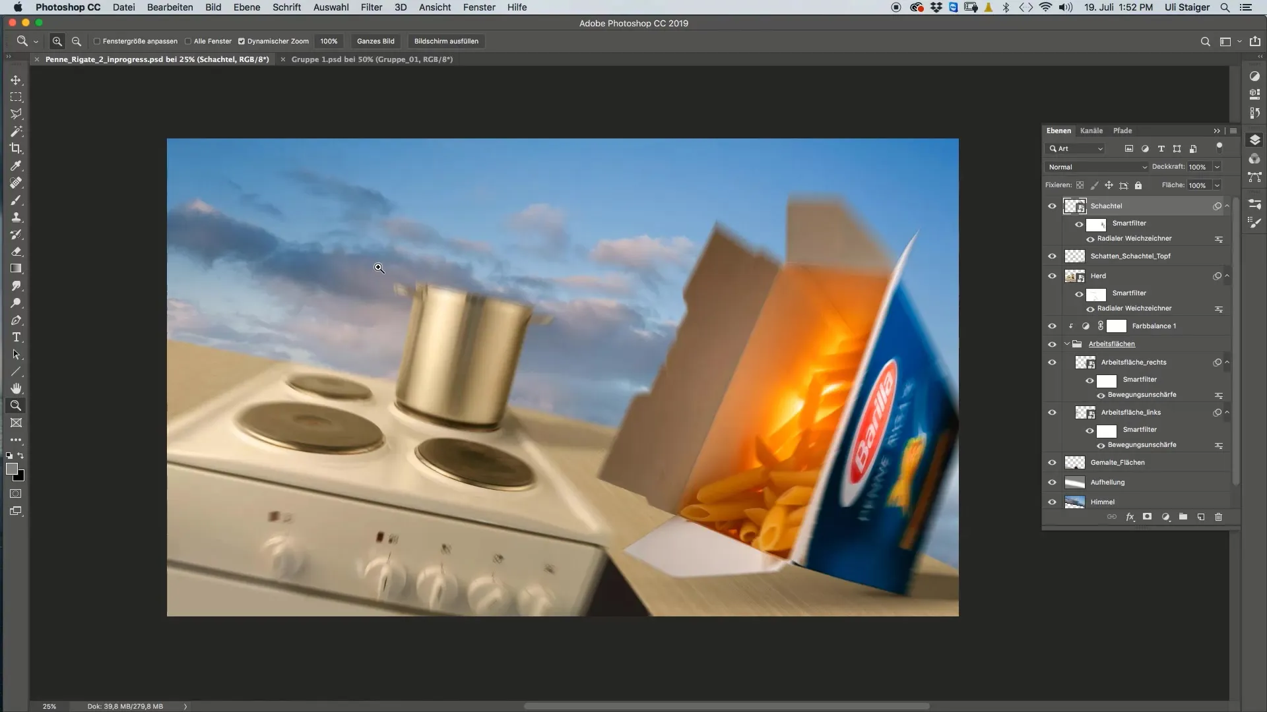Switch to the Kanäle tab
The height and width of the screenshot is (712, 1267).
click(x=1091, y=131)
